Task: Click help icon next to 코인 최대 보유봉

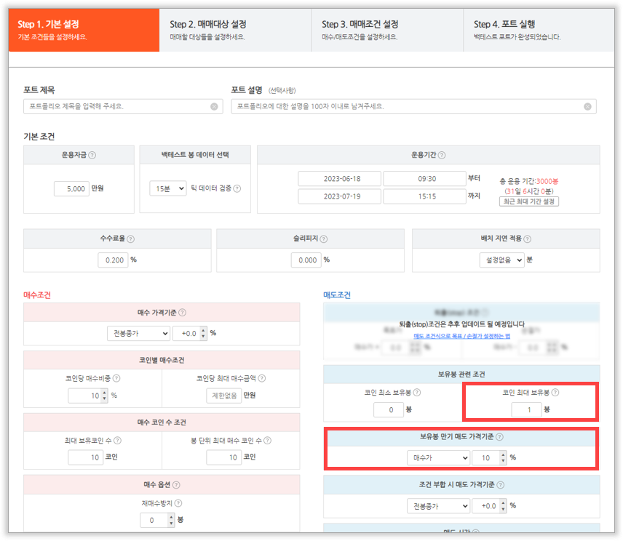Action: coord(555,393)
